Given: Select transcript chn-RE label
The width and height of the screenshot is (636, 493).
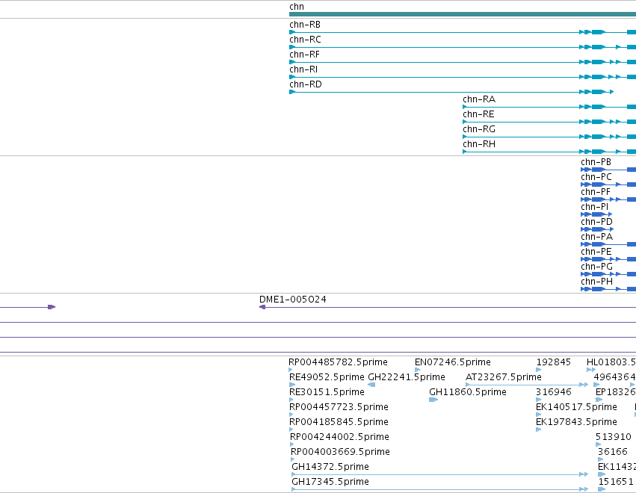Looking at the screenshot, I should tap(478, 114).
